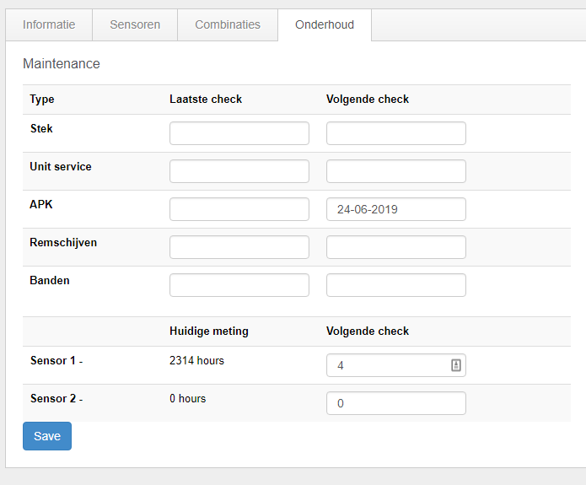Select the Onderhoud tab
The width and height of the screenshot is (586, 485).
tap(325, 24)
